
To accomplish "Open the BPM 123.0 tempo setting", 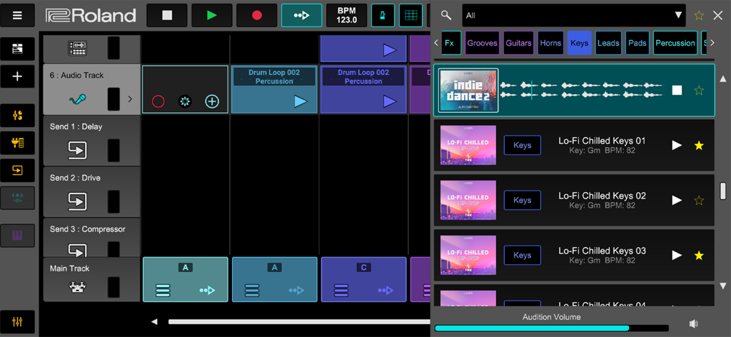I will point(346,16).
